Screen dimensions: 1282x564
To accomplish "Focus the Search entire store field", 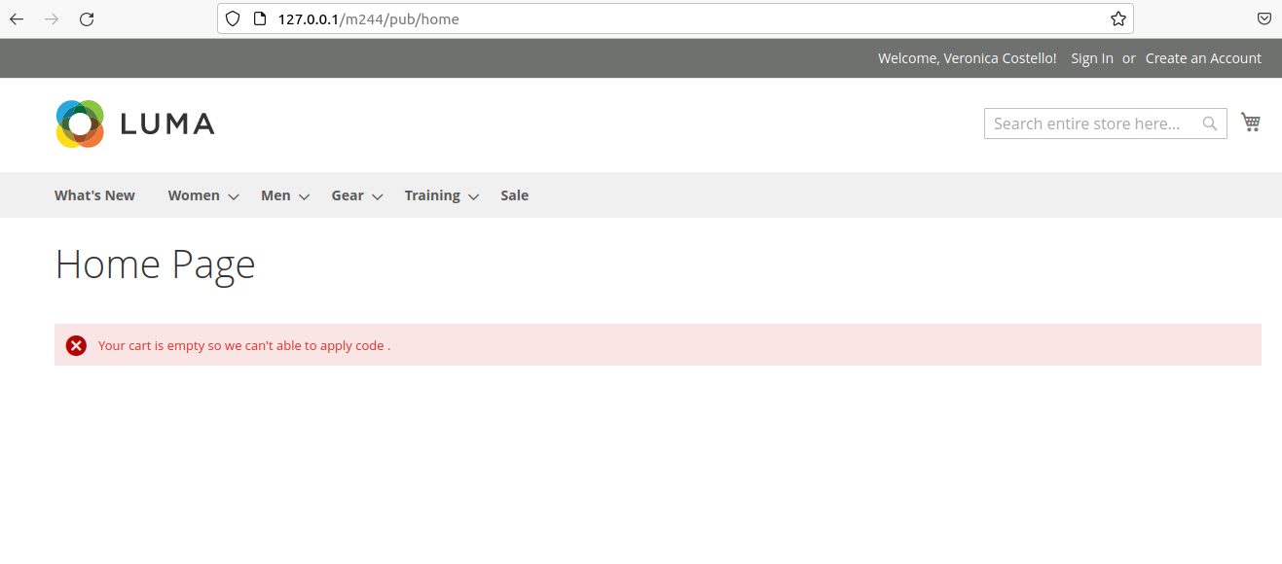I will [x=1090, y=123].
